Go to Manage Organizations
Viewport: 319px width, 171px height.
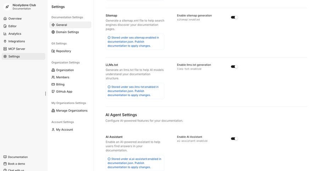click(72, 111)
